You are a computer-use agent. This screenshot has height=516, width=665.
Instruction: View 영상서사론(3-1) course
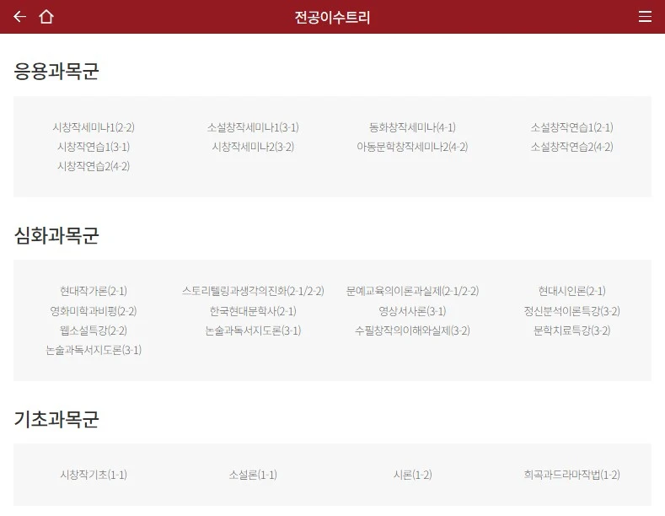click(412, 311)
